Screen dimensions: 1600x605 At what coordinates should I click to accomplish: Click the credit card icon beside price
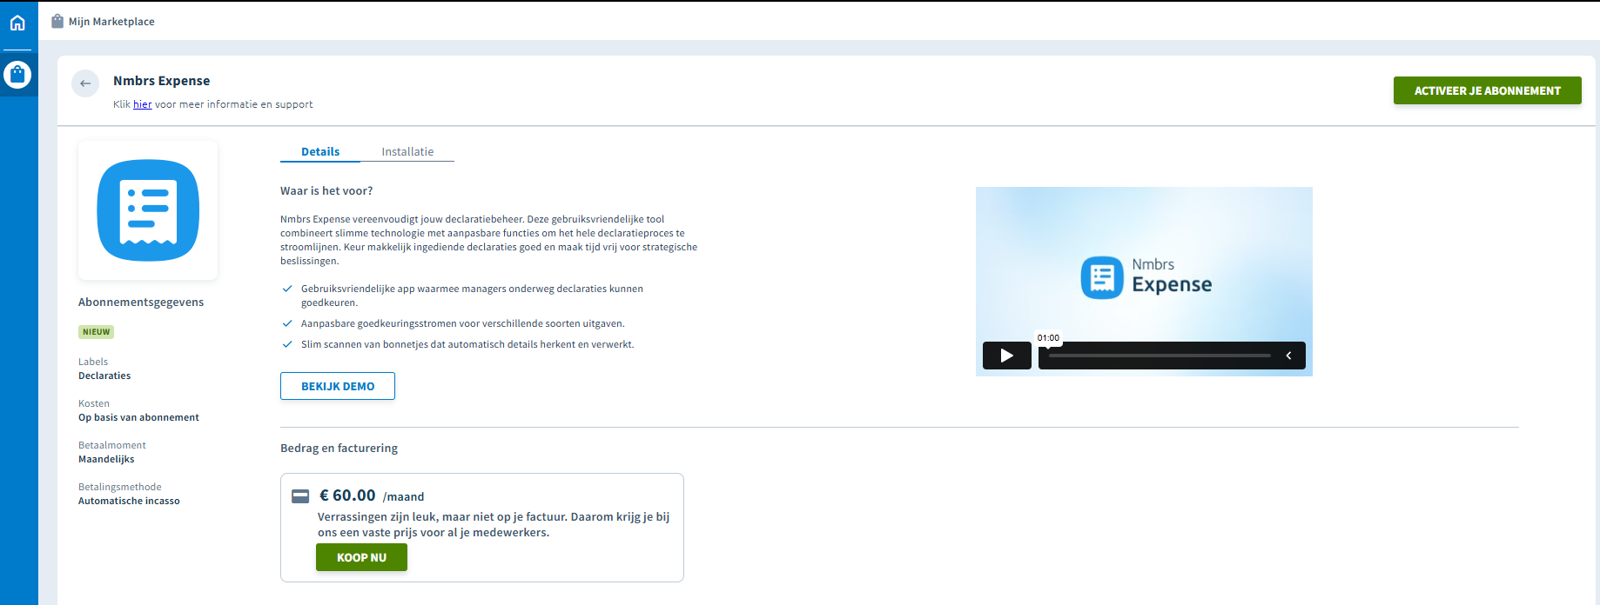pyautogui.click(x=300, y=496)
